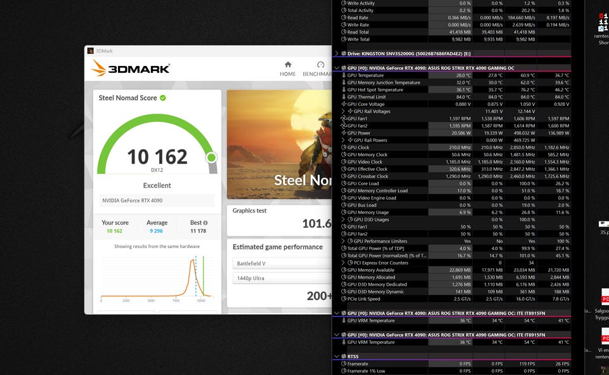The height and width of the screenshot is (375, 609).
Task: Click the thermometer icon of first GPU VRM Temperature
Action: (344, 320)
